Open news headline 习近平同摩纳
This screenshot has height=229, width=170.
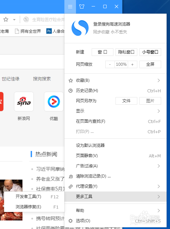tap(50, 169)
